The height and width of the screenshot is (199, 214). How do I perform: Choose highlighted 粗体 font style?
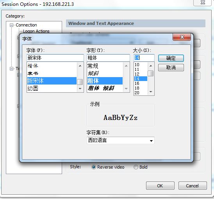(x=105, y=81)
